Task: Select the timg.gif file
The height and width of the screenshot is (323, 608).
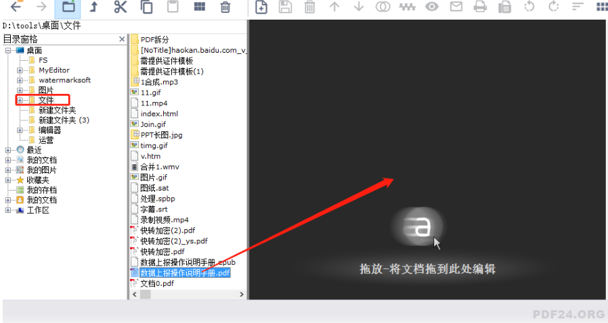Action: (x=154, y=145)
